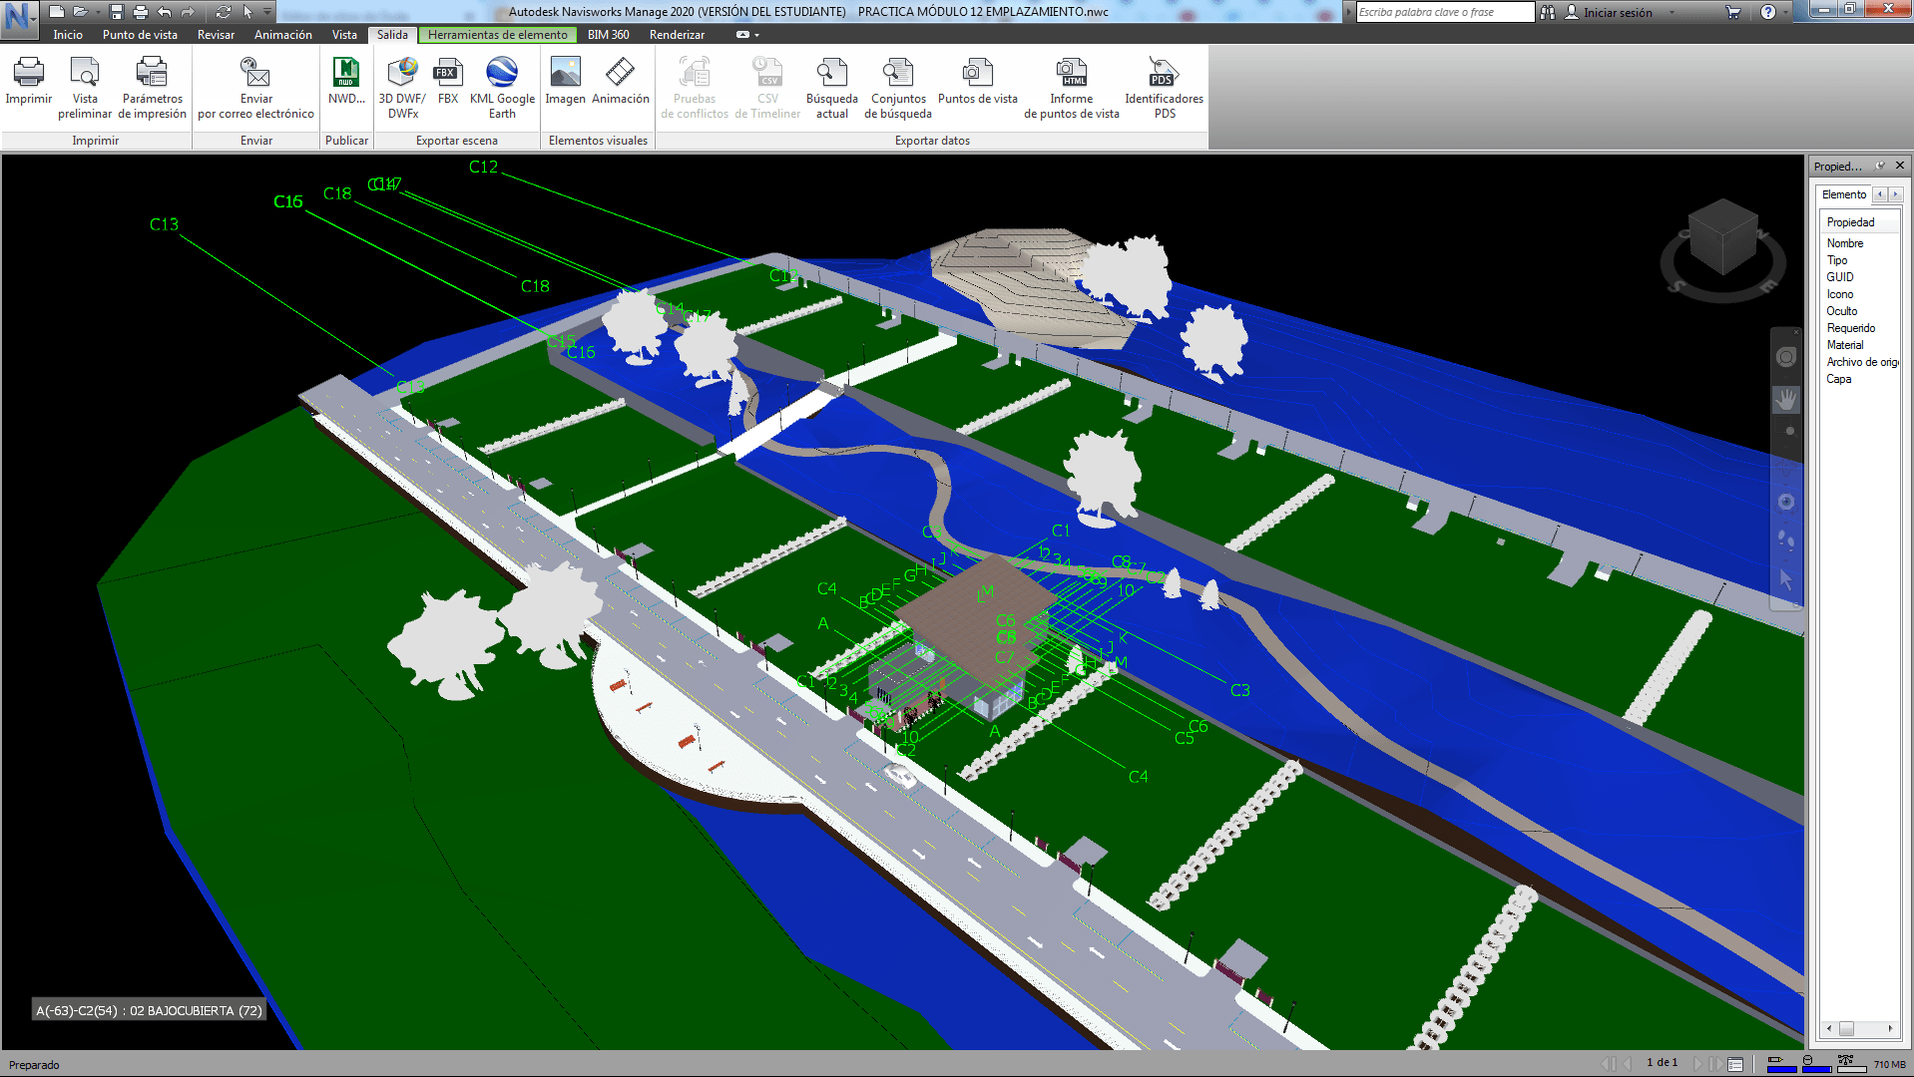Click the Redo arrow icon
Image resolution: width=1914 pixels, height=1077 pixels.
point(187,12)
